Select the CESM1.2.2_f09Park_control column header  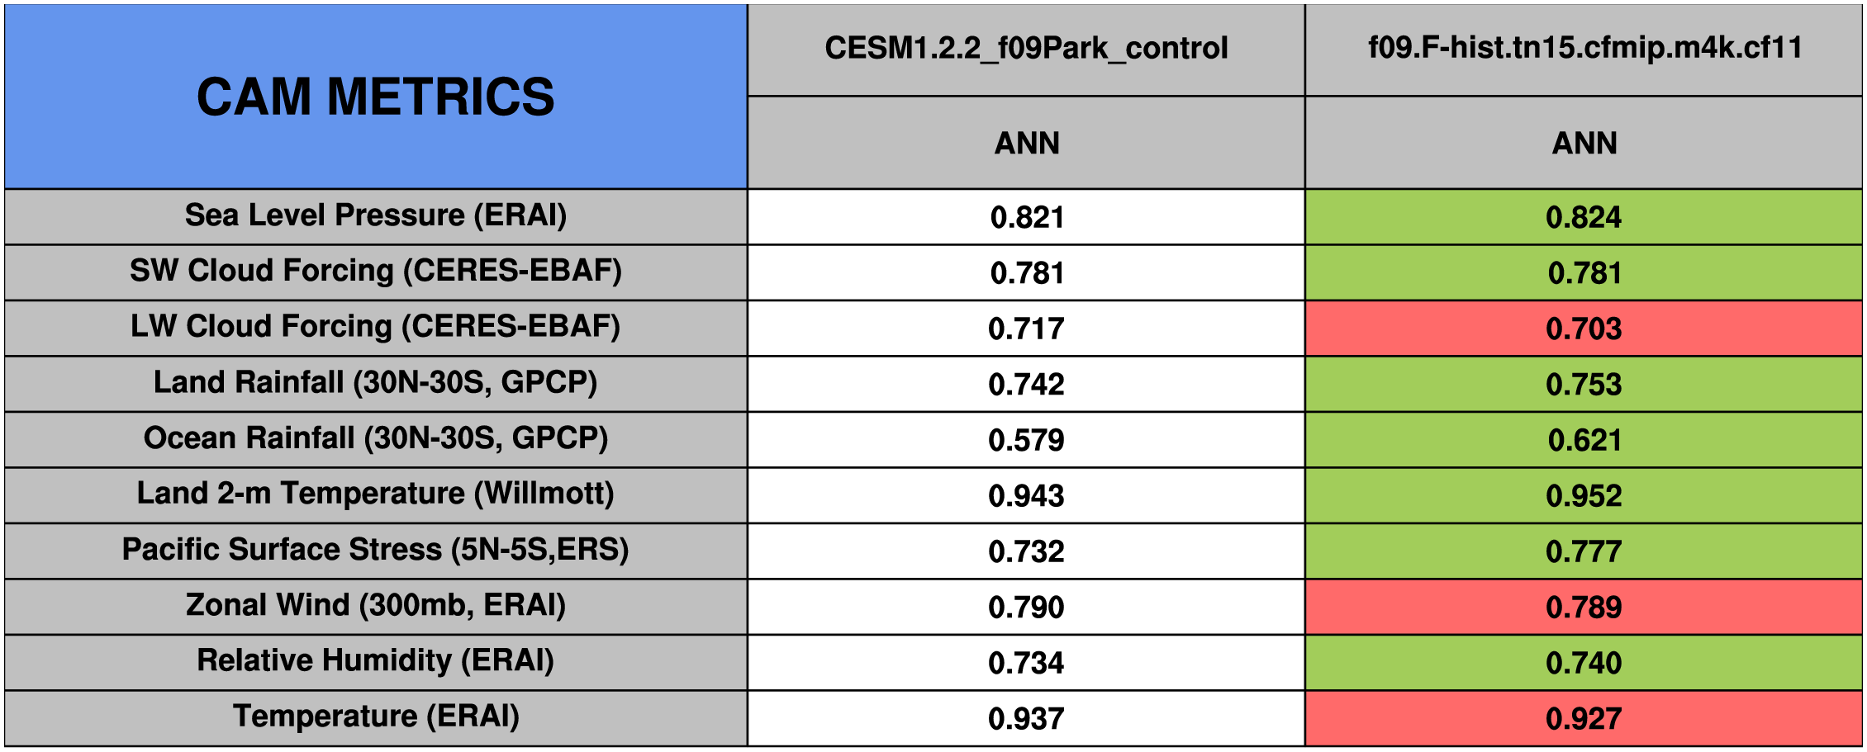1026,49
